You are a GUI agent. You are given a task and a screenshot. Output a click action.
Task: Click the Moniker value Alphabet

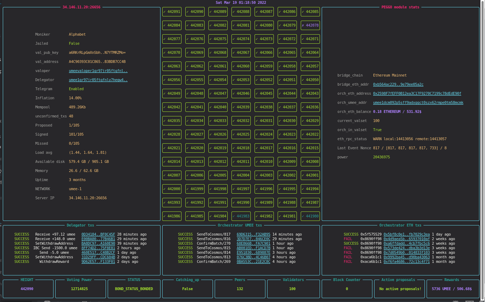click(x=77, y=35)
